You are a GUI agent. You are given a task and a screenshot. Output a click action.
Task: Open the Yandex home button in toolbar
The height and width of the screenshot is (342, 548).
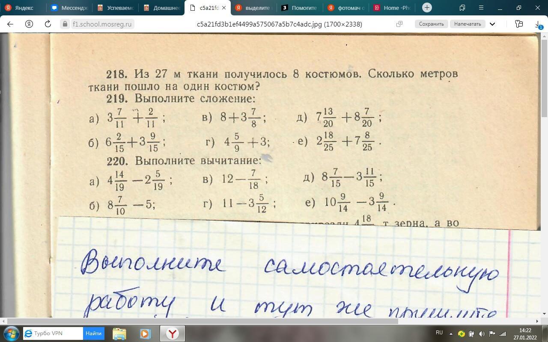coord(29,24)
